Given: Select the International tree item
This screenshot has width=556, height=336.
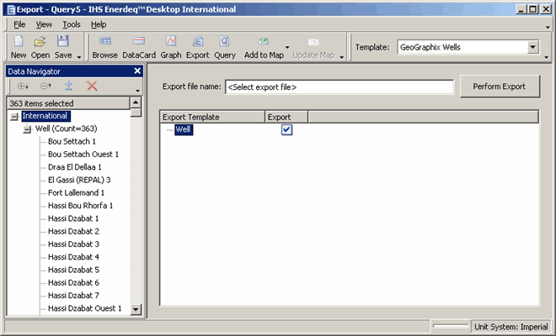Looking at the screenshot, I should 45,116.
